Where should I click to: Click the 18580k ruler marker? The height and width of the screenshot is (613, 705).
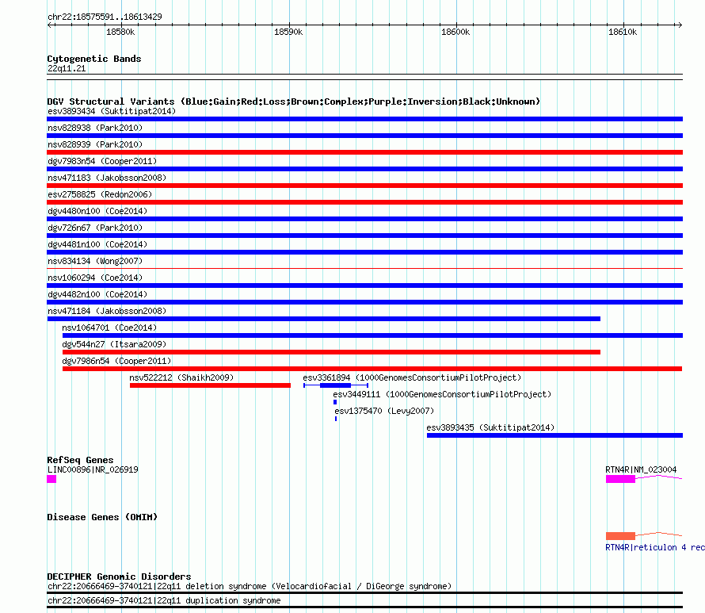120,32
